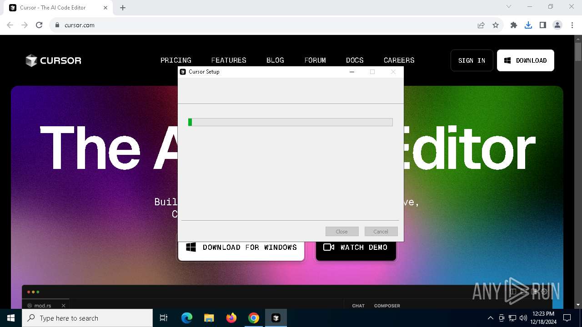Close the mod.rs tab in demo editor

64,306
